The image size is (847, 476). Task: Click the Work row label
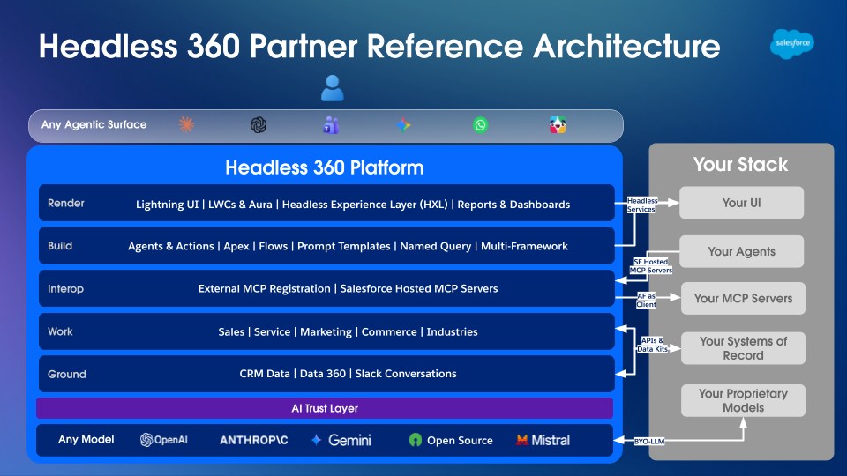pyautogui.click(x=60, y=331)
